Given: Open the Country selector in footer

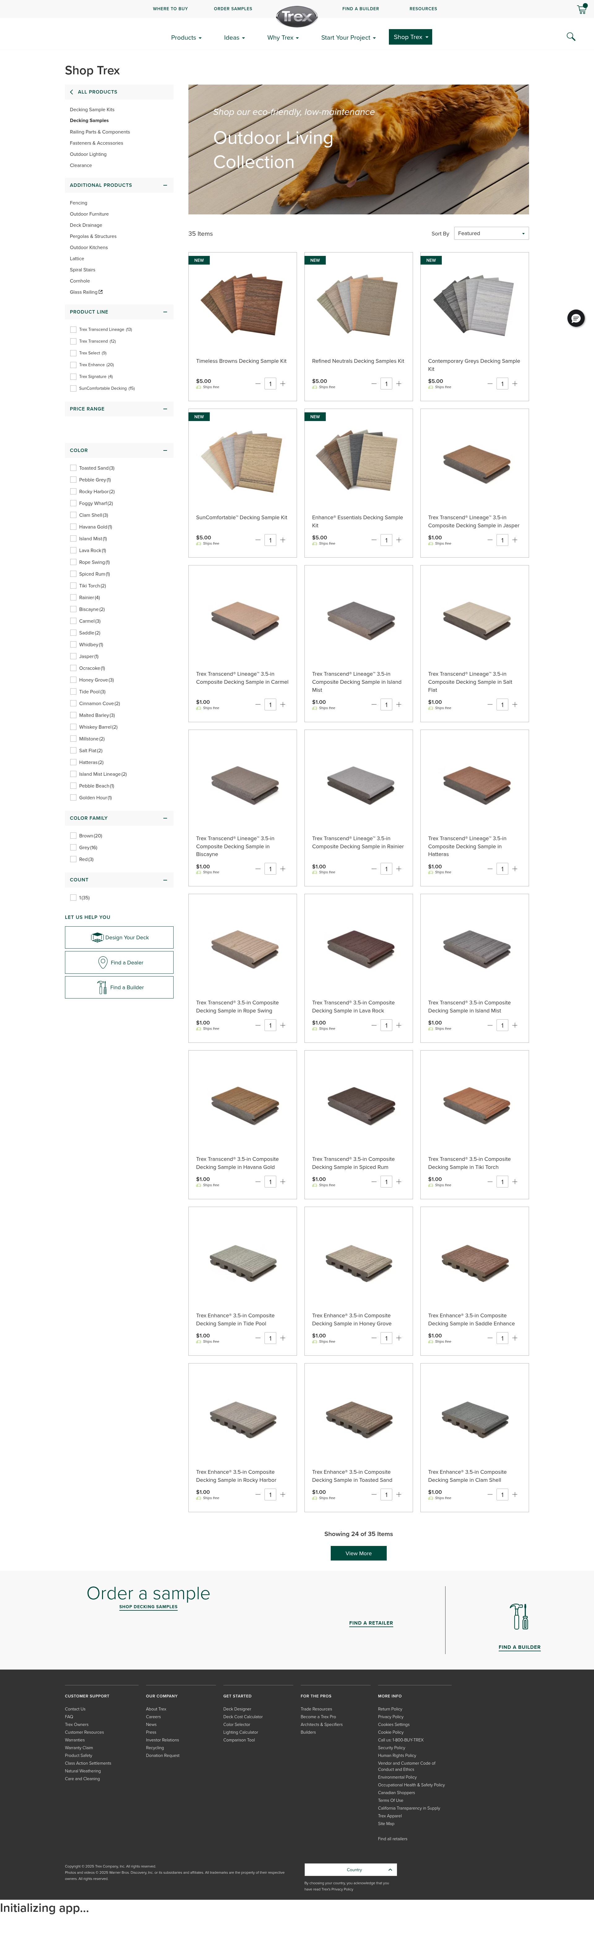Looking at the screenshot, I should point(351,1870).
